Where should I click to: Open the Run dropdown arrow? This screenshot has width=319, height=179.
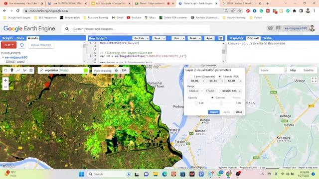click(183, 38)
